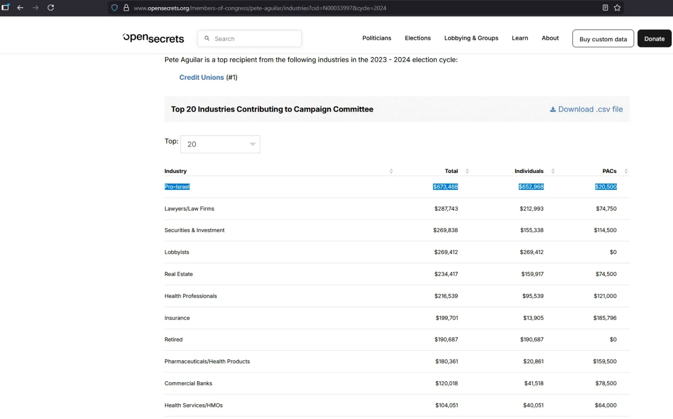Screen dimensions: 673x419
Task: Click the $95,539 individuals value
Action: pos(533,296)
